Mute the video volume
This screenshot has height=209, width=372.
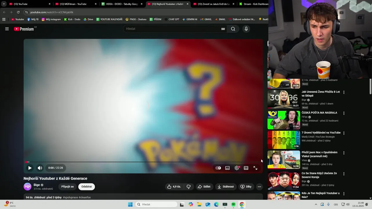click(40, 168)
